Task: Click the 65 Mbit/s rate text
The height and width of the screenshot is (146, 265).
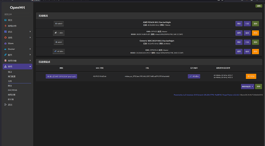Action: pos(223,75)
